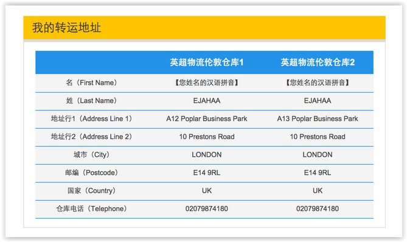Select the 英超物流伦敦仓库1 column header
Screen dimensions: 407x242
(207, 62)
